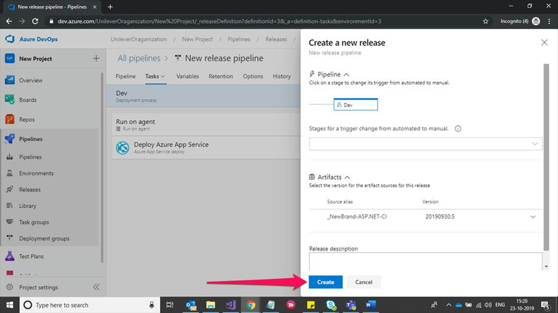Viewport: 558px width, 313px height.
Task: Open the New Project breadcrumb link
Action: click(x=197, y=39)
